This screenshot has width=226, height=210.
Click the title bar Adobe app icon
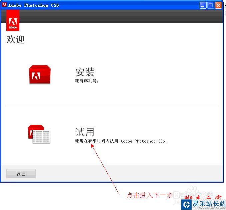coord(4,5)
